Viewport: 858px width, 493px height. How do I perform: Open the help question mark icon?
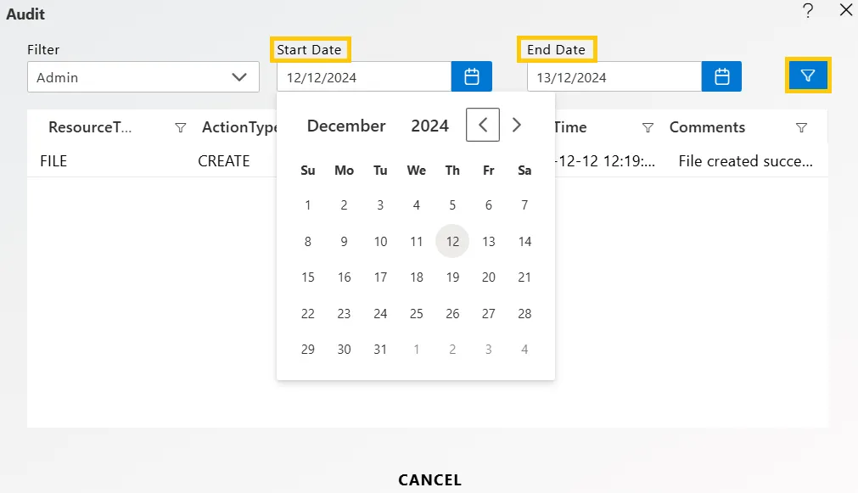[x=808, y=10]
